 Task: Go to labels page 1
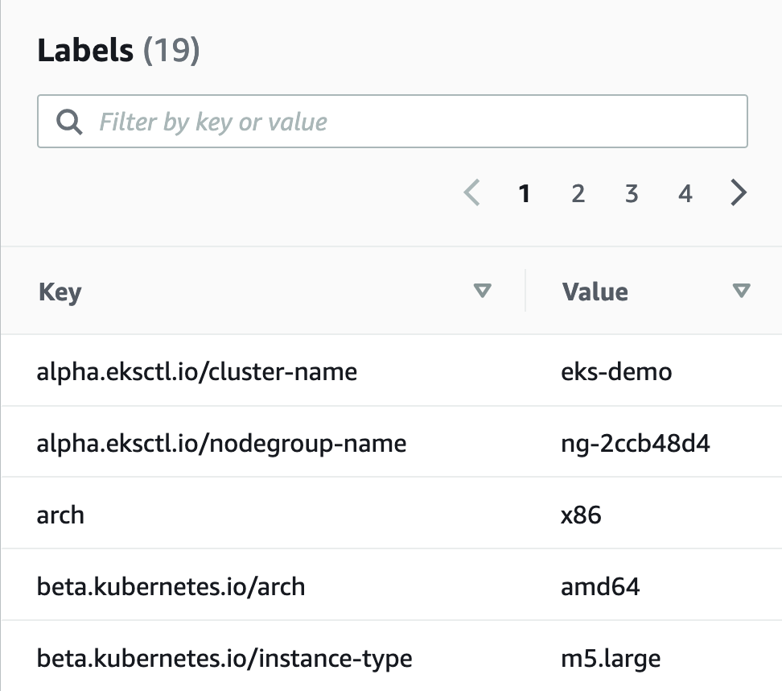[525, 193]
